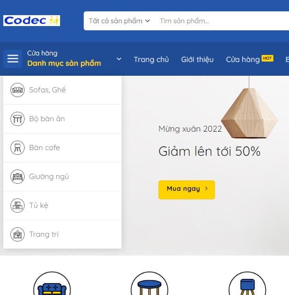Open the Giường ngủ category link

(x=49, y=177)
